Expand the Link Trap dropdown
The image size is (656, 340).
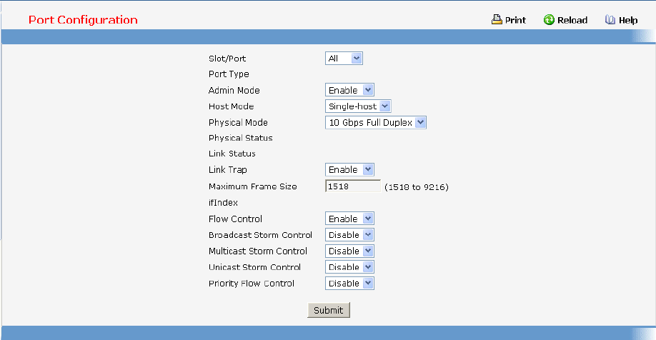(349, 170)
